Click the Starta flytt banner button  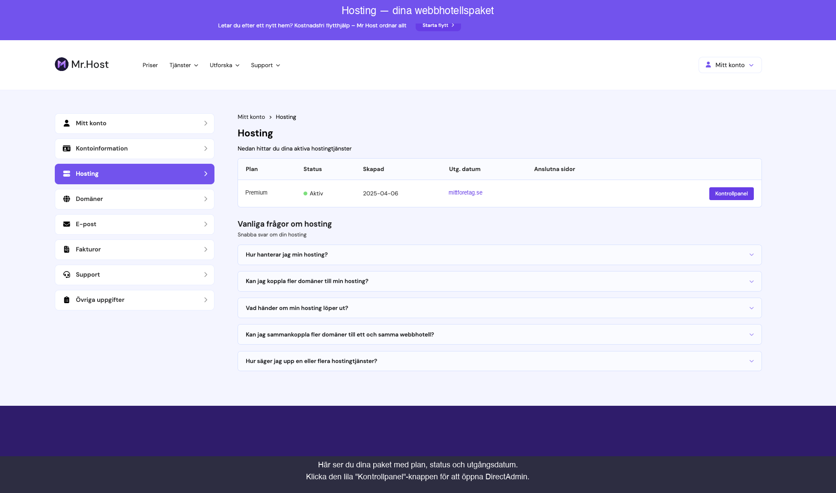438,26
